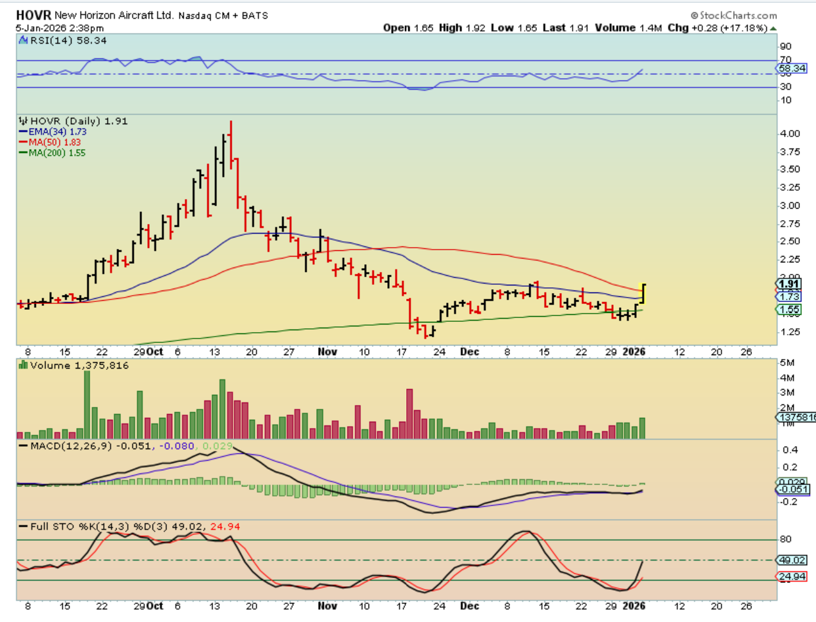This screenshot has height=622, width=816.
Task: Click the Open 1.65 quote value
Action: click(408, 28)
